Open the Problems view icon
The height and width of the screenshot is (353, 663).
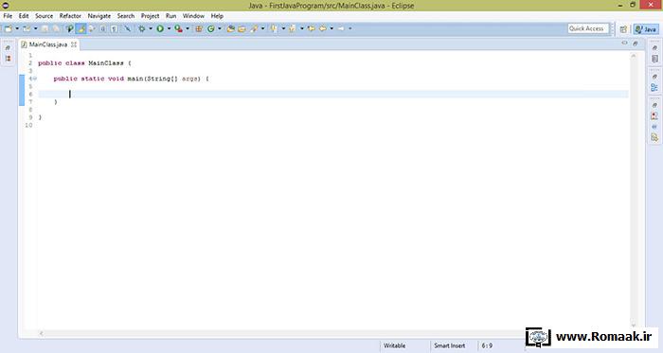[x=654, y=115]
